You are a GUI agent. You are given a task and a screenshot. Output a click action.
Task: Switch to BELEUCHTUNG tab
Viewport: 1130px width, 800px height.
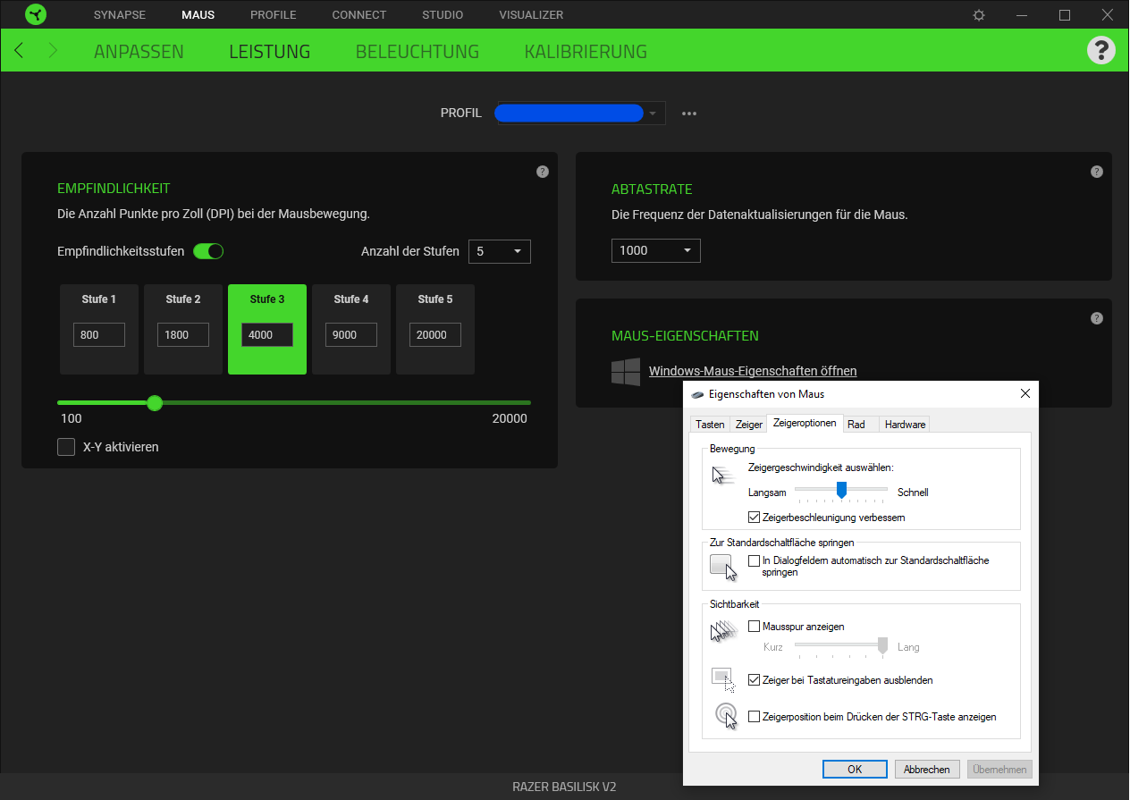click(x=417, y=52)
